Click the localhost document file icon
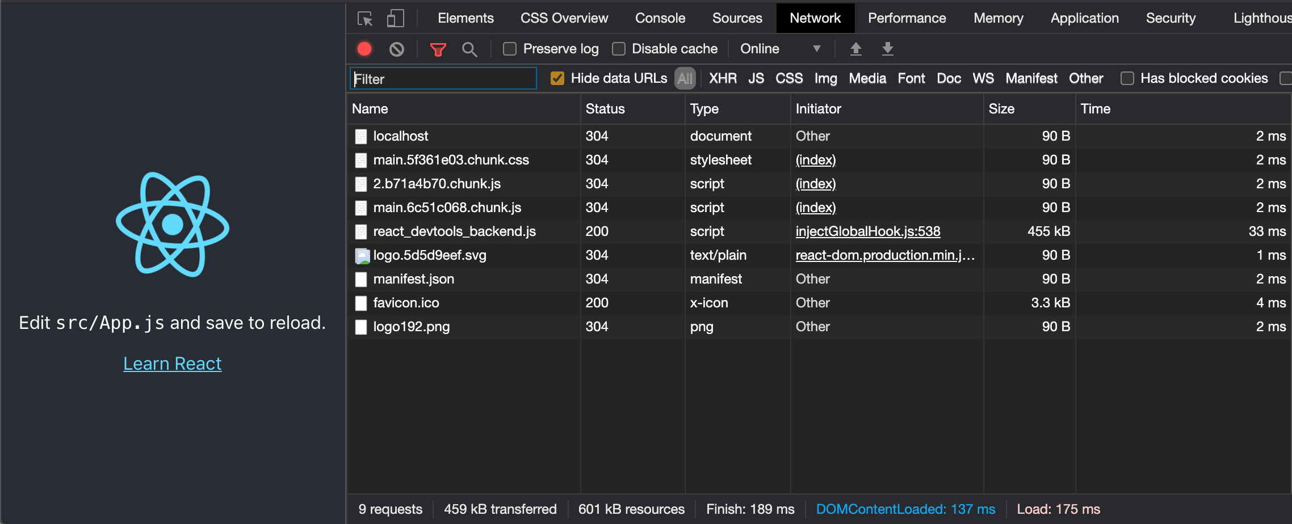The width and height of the screenshot is (1292, 524). pos(361,136)
